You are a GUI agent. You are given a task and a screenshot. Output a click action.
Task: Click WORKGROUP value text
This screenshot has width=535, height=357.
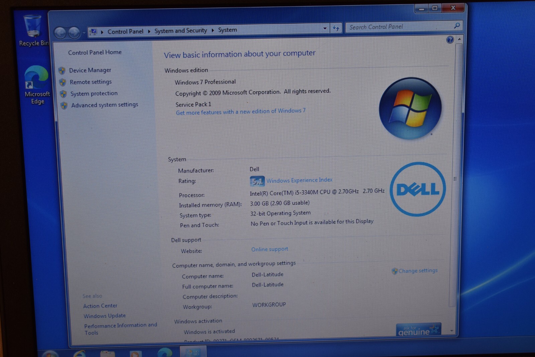pyautogui.click(x=269, y=305)
